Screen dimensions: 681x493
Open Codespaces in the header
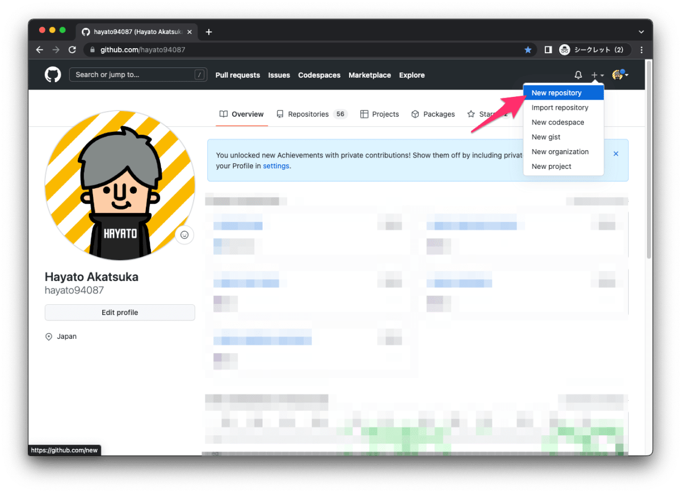click(x=320, y=75)
